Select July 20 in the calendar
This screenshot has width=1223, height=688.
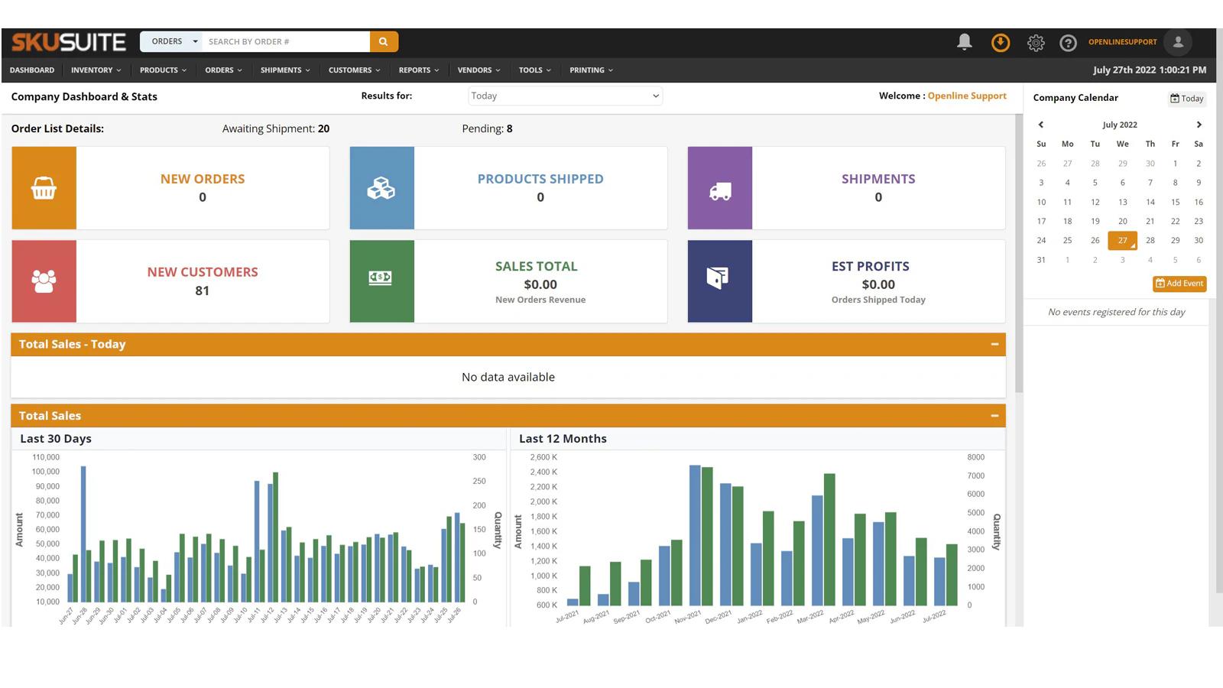tap(1122, 221)
